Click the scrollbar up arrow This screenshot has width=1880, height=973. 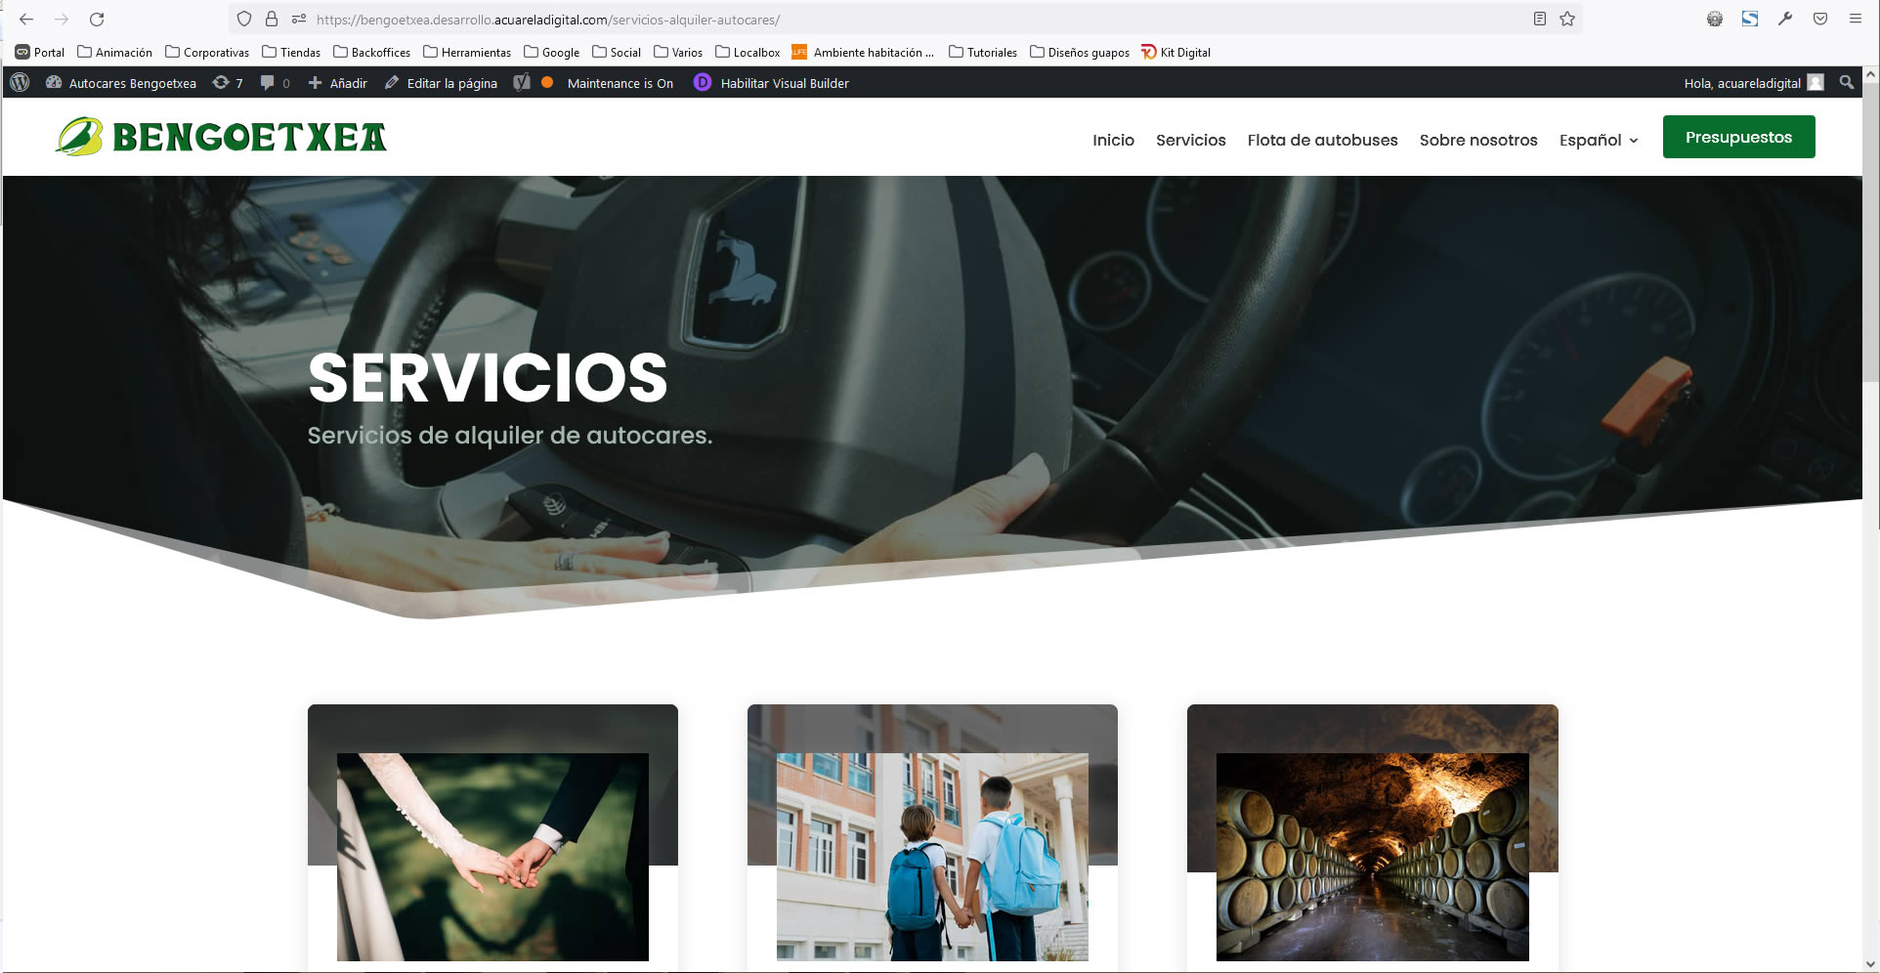(1870, 74)
